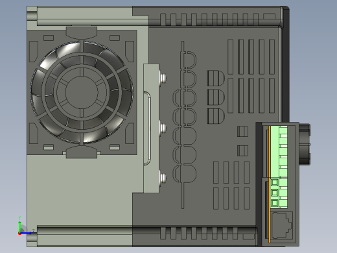This screenshot has width=337, height=253.
Task: Select the top D-shaped vent of three
Action: pyautogui.click(x=216, y=78)
